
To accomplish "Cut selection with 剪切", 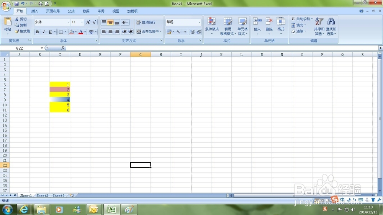I will pos(21,19).
